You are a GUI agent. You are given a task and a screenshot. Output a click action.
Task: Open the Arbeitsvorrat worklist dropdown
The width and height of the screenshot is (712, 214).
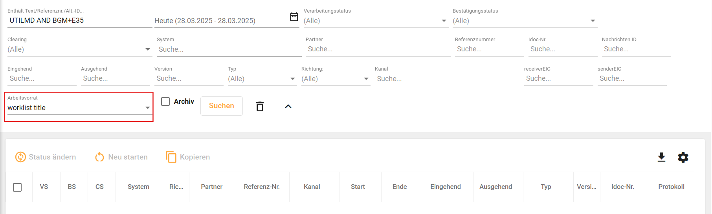coord(79,108)
